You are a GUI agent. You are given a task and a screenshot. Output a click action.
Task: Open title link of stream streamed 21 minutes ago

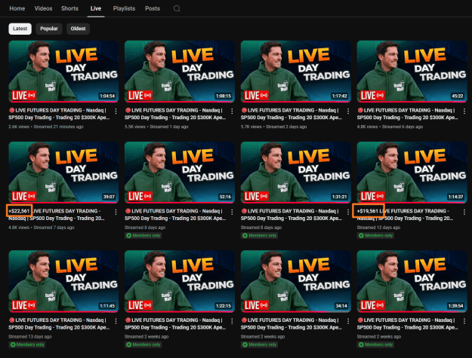(x=60, y=114)
